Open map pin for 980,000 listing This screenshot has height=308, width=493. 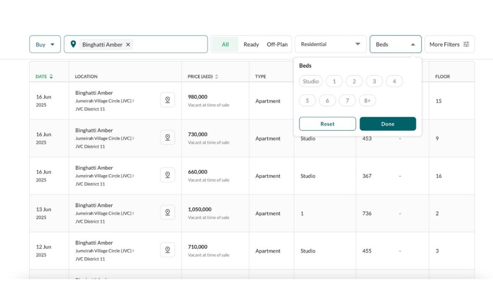168,100
